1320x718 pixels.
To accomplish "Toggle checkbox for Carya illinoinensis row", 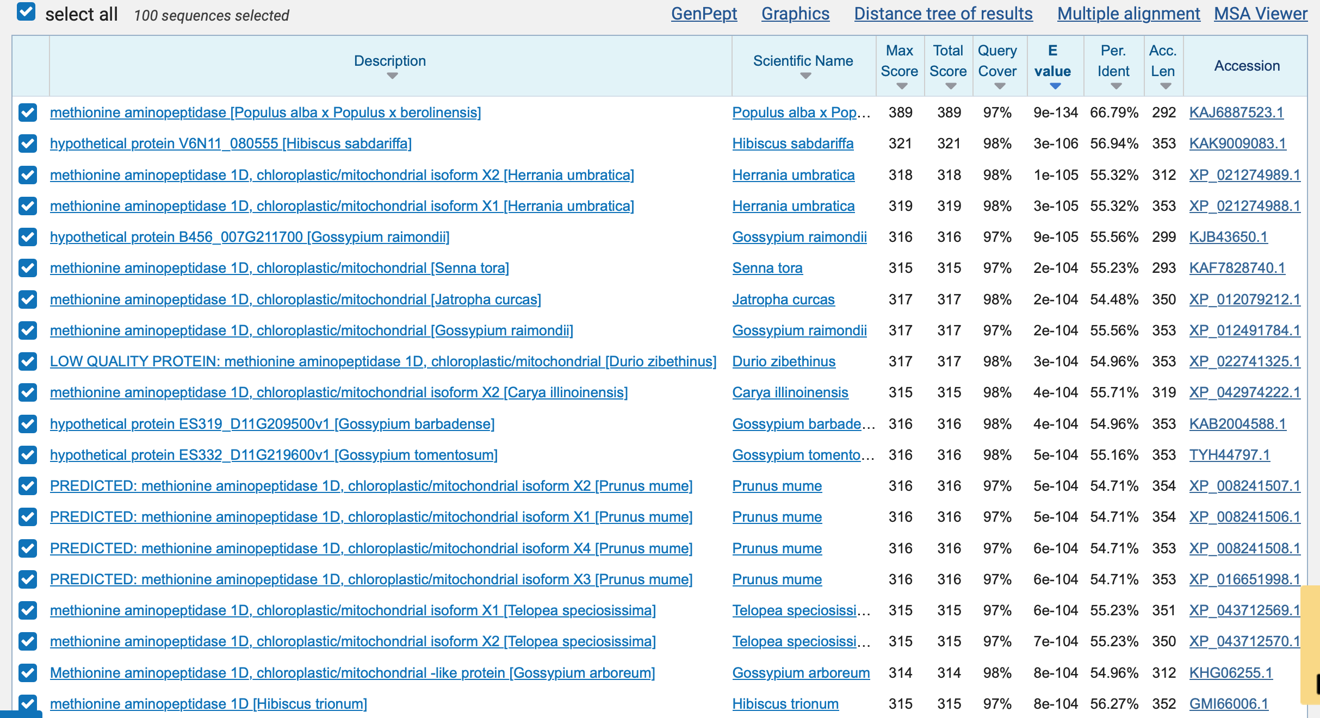I will pos(28,392).
